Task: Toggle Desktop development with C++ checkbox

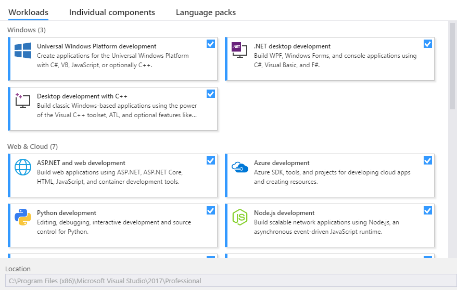Action: 211,94
